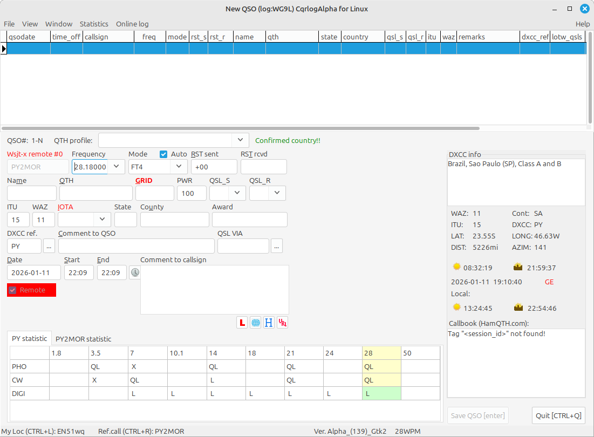
Task: Expand the QTH profile dropdown
Action: pyautogui.click(x=240, y=140)
